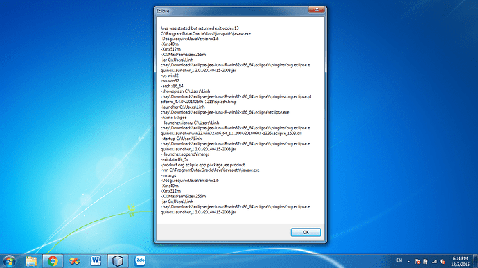Click the '-product org.eclipse.epp.package.jee.product' line
Image resolution: width=478 pixels, height=268 pixels.
point(202,165)
